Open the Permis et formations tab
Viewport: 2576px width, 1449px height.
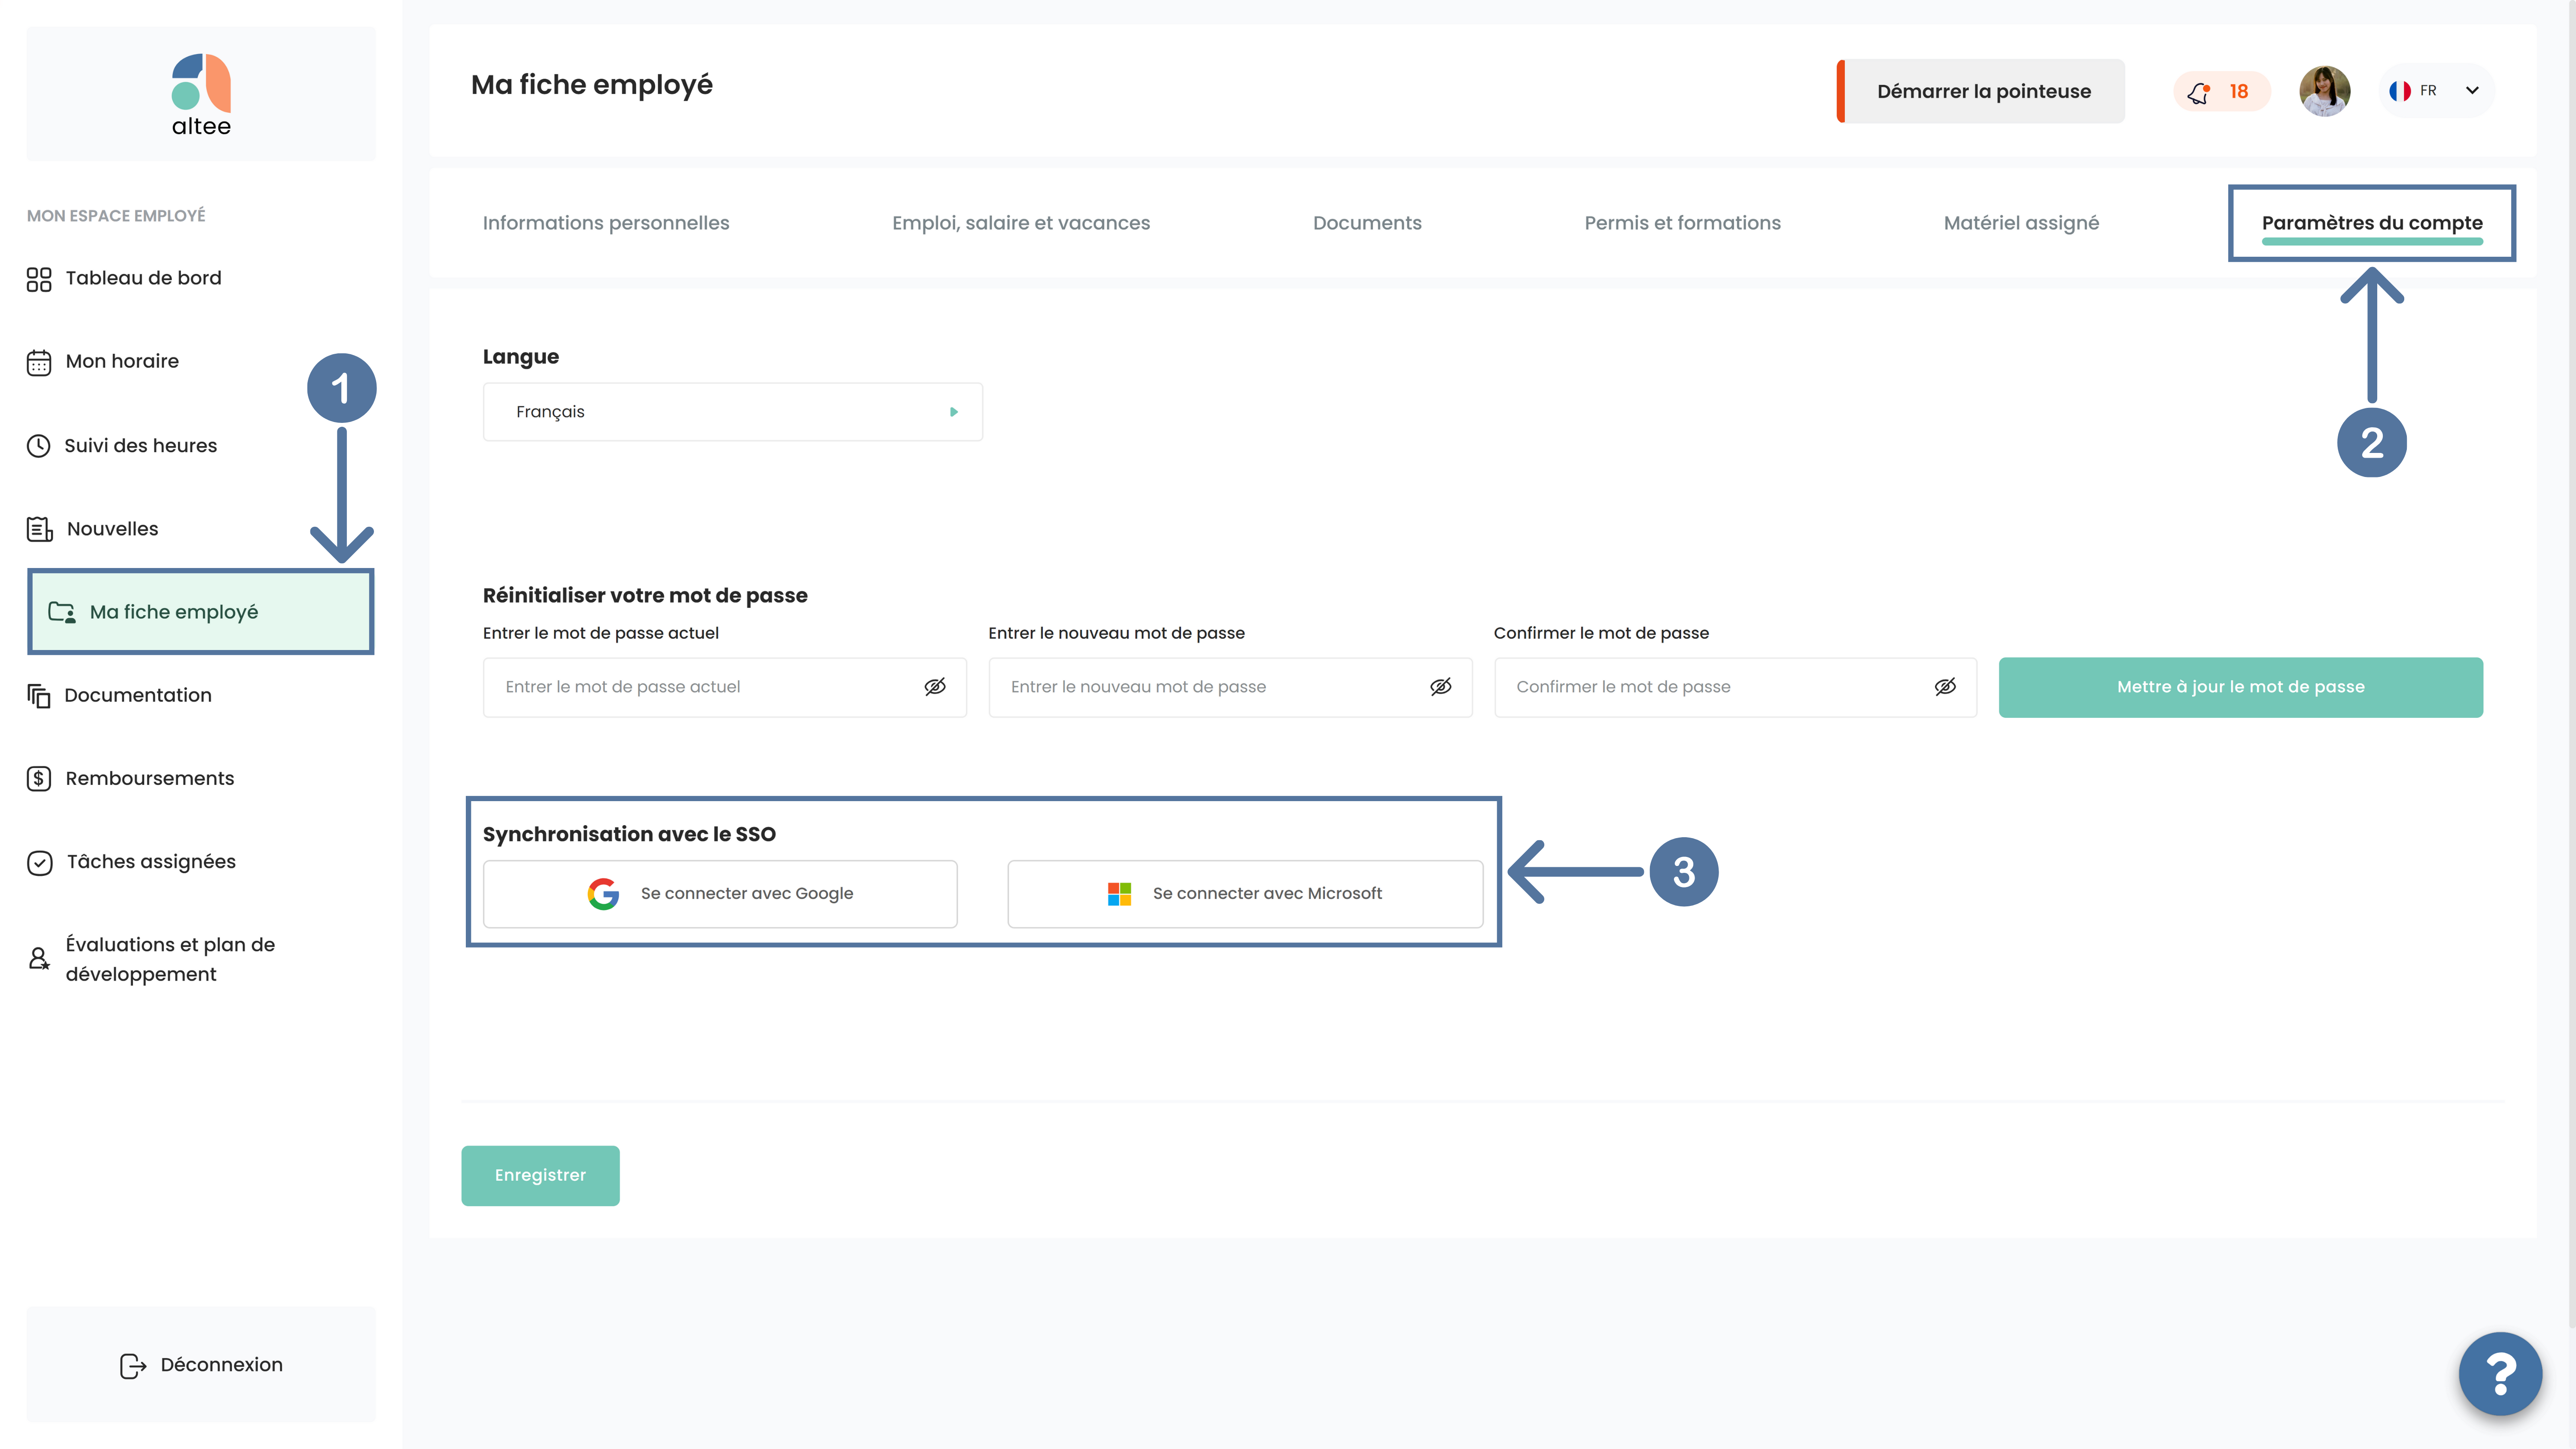tap(1682, 223)
